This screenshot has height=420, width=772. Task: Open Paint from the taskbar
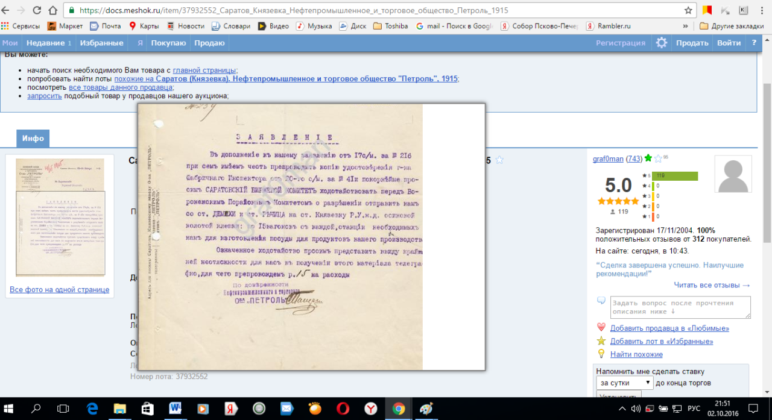point(426,409)
